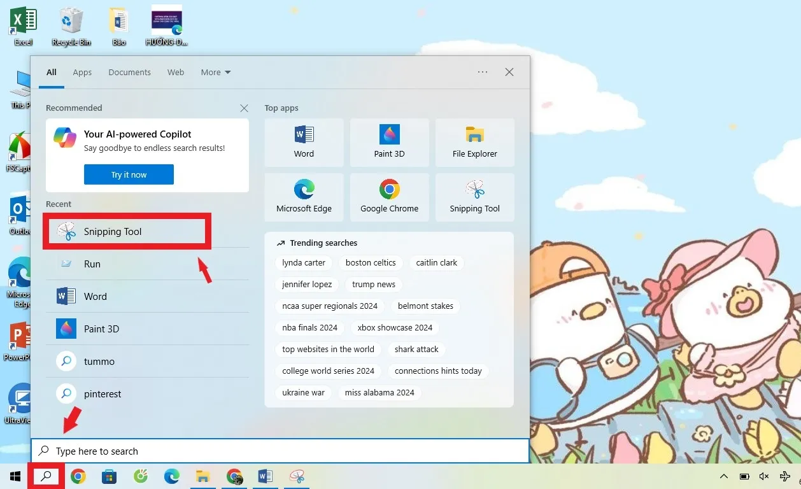Image resolution: width=801 pixels, height=489 pixels.
Task: Open Paint 3D from Top apps
Action: point(389,142)
